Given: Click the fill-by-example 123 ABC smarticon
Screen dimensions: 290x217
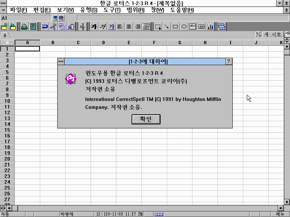Looking at the screenshot, I should [146, 27].
